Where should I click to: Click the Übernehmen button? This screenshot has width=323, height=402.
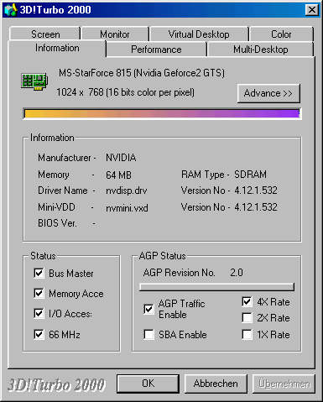(x=284, y=384)
